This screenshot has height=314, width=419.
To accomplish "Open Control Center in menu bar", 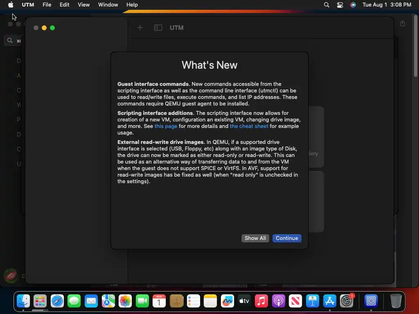I will 340,4.
